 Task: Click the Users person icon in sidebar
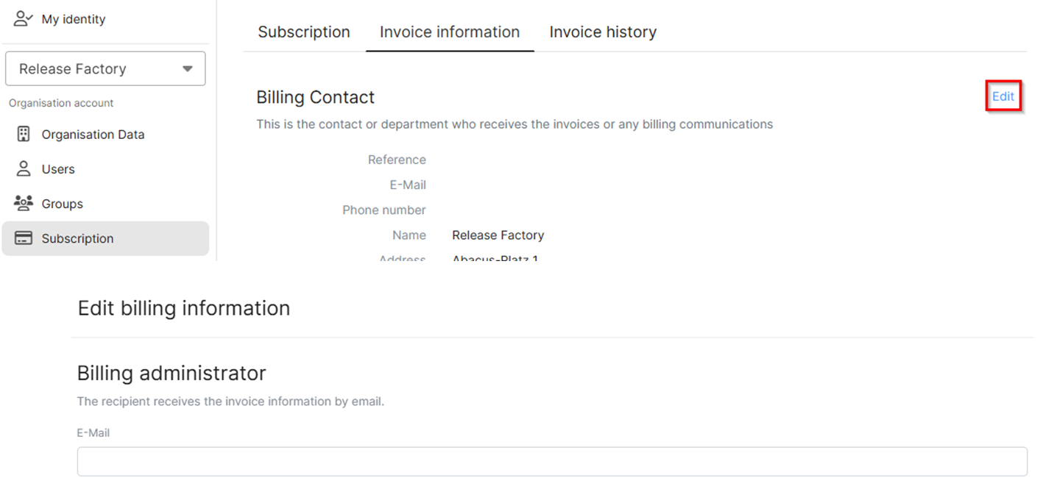(24, 169)
